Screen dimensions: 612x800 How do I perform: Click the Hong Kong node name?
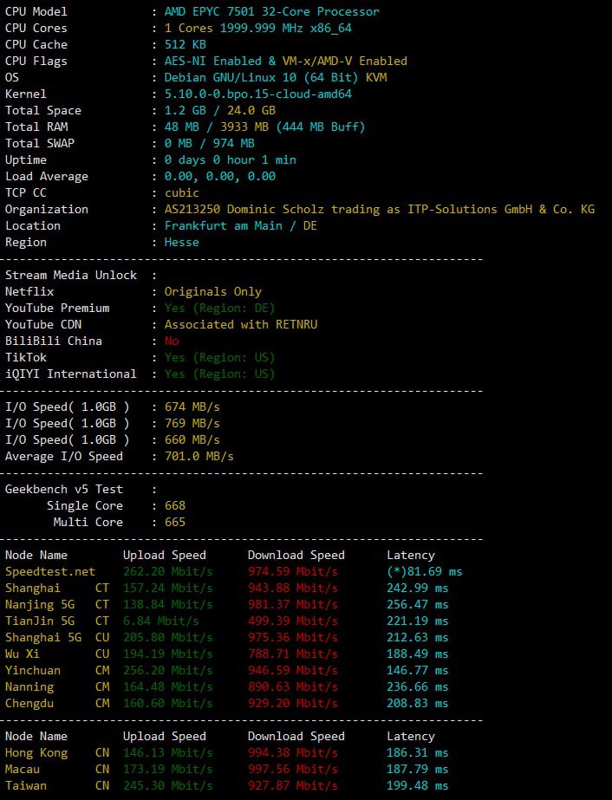click(36, 753)
